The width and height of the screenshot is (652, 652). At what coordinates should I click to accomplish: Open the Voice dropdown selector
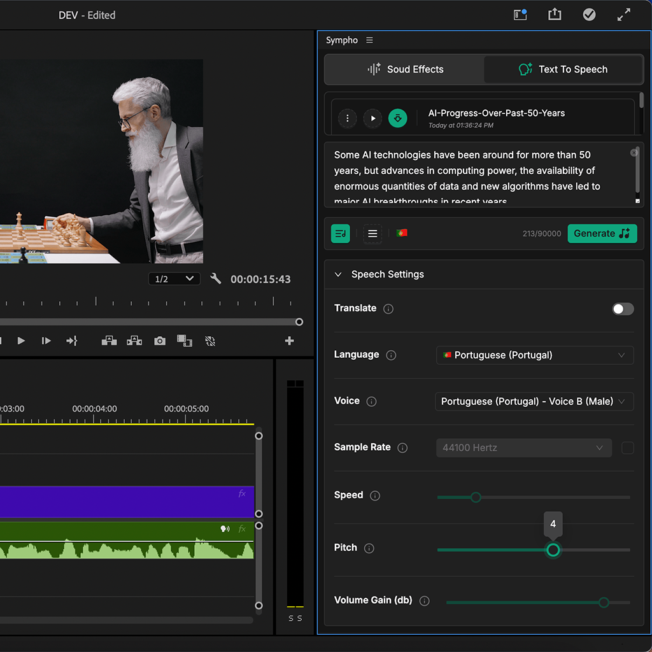tap(535, 402)
